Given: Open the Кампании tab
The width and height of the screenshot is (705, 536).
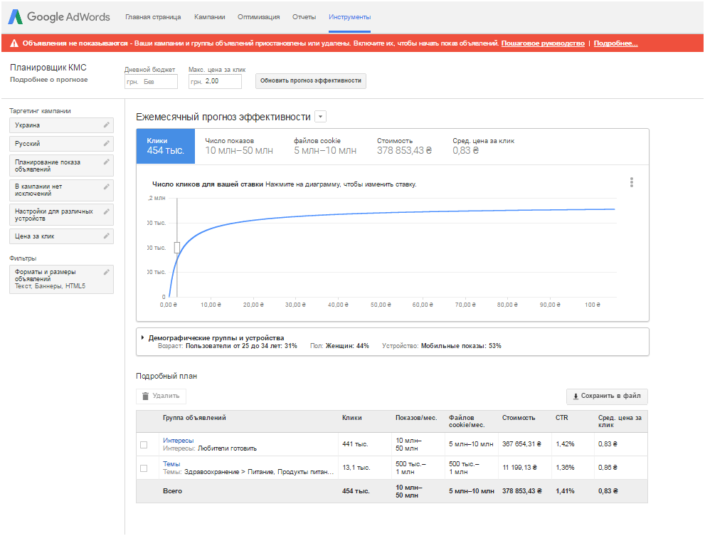Looking at the screenshot, I should 210,17.
